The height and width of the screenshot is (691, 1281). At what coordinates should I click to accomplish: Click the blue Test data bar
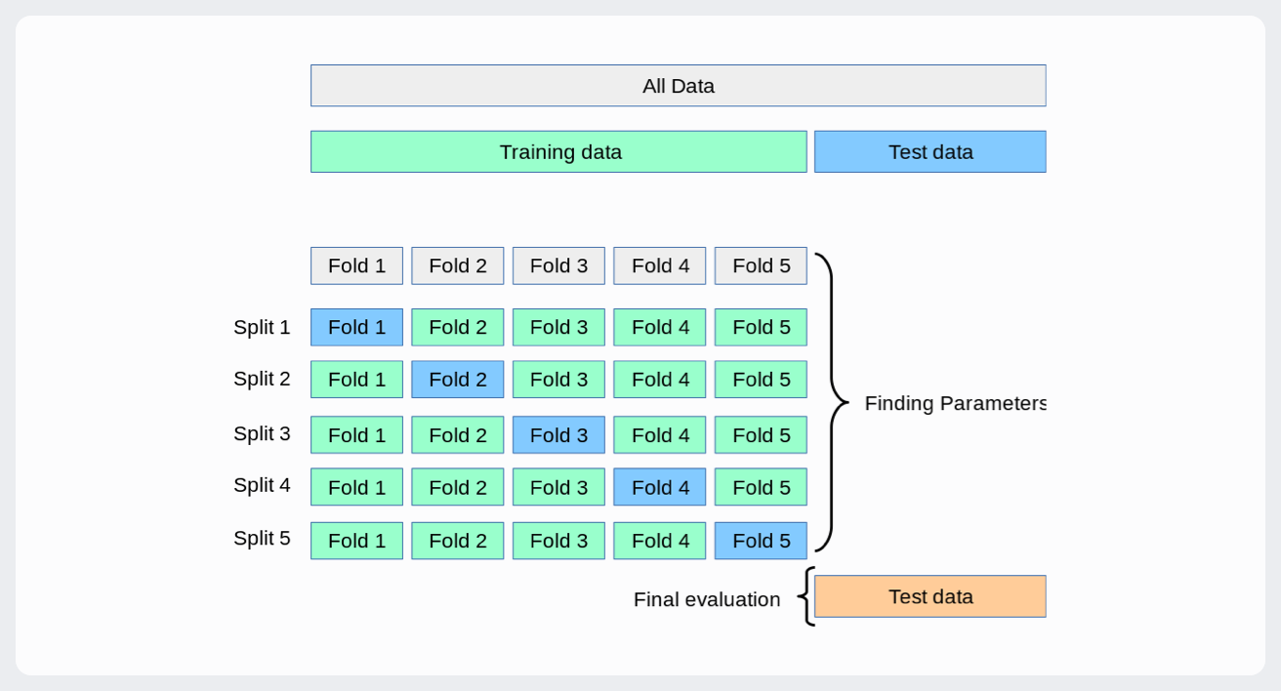[x=930, y=152]
